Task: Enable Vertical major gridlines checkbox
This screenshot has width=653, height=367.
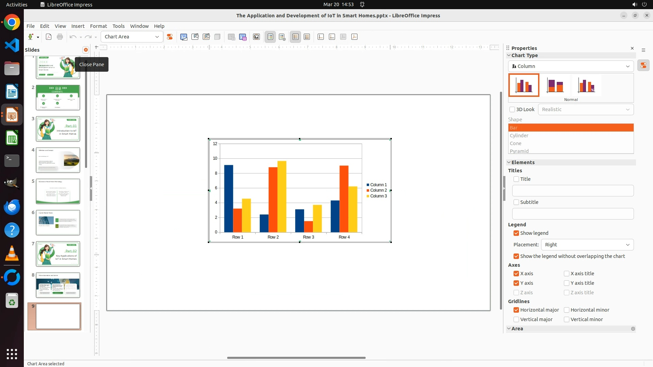Action: (516, 319)
